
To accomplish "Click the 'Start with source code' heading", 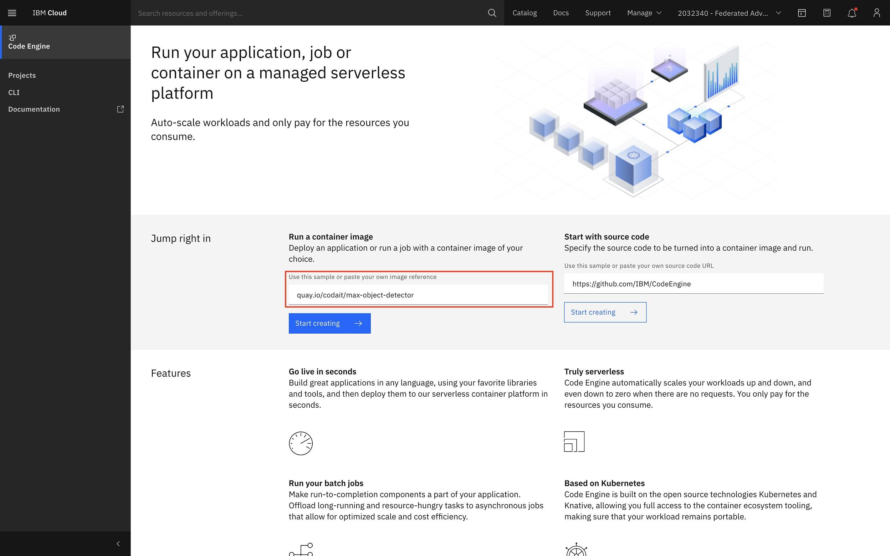I will coord(607,237).
